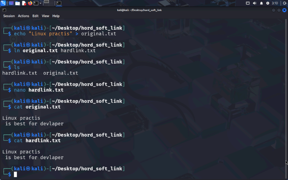288x180 pixels.
Task: Click the show desktop panel icon
Action: coord(11,3)
